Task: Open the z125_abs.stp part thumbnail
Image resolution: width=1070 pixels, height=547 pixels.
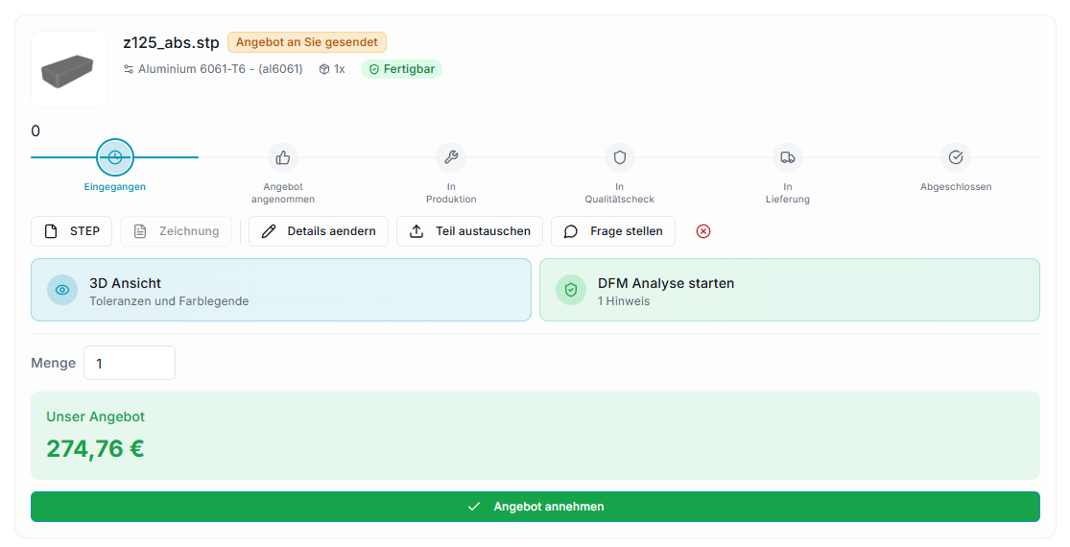Action: pyautogui.click(x=69, y=69)
